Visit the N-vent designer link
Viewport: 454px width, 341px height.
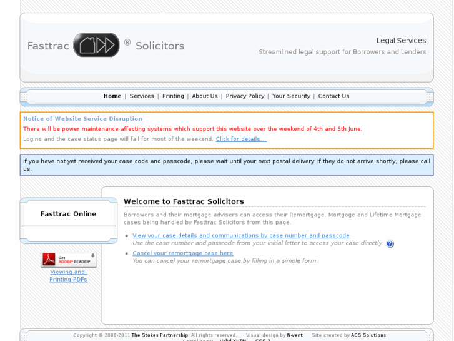click(295, 335)
